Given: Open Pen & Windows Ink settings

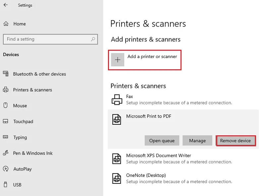Looking at the screenshot, I should (x=33, y=153).
